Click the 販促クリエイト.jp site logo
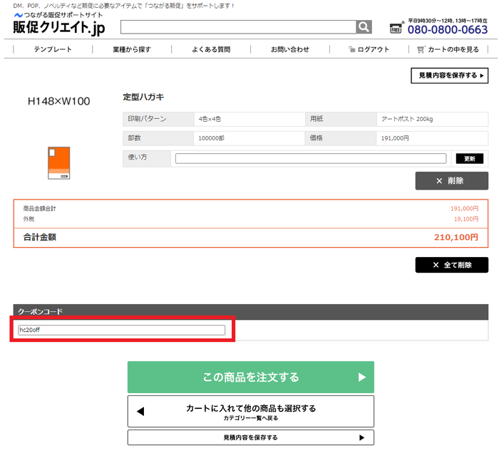The image size is (499, 458). [59, 28]
